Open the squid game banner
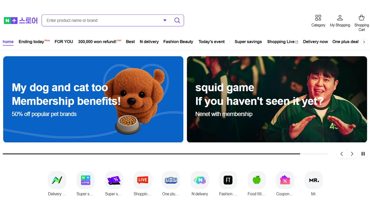 [x=277, y=99]
